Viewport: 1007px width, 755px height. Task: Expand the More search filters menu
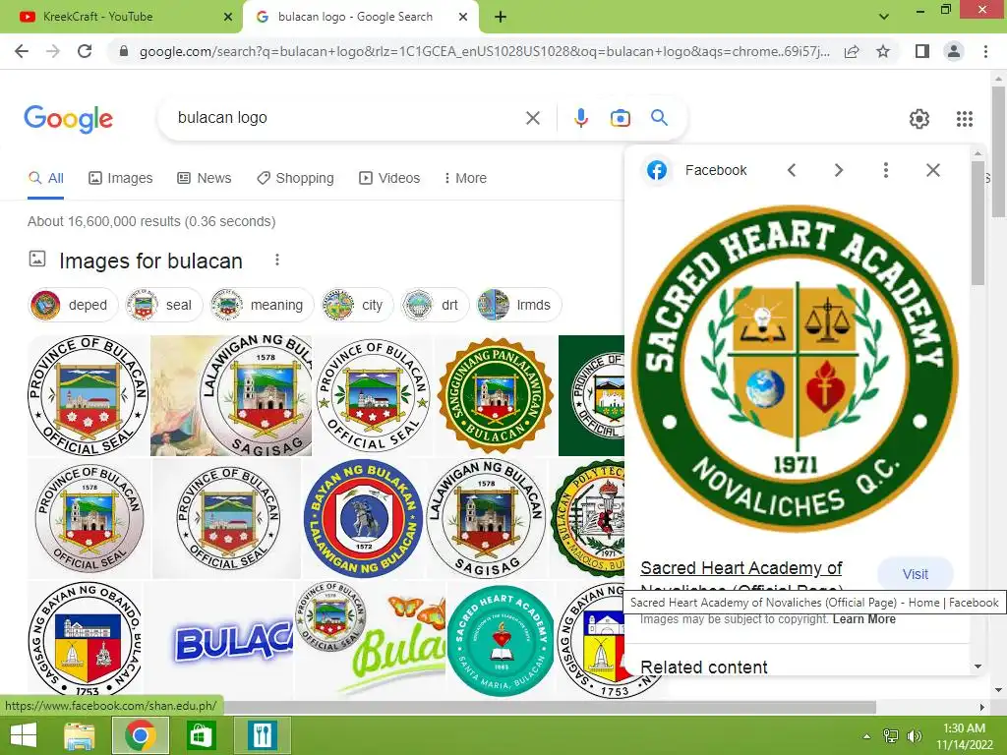[465, 179]
